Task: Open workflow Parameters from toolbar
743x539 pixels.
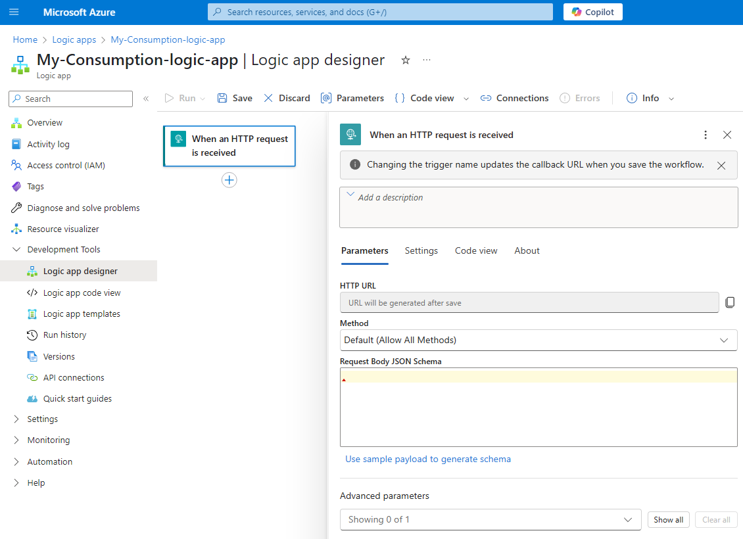Action: point(352,98)
